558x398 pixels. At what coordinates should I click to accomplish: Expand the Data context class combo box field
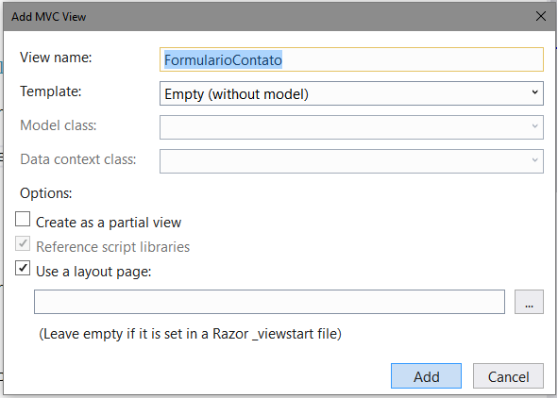pos(351,161)
